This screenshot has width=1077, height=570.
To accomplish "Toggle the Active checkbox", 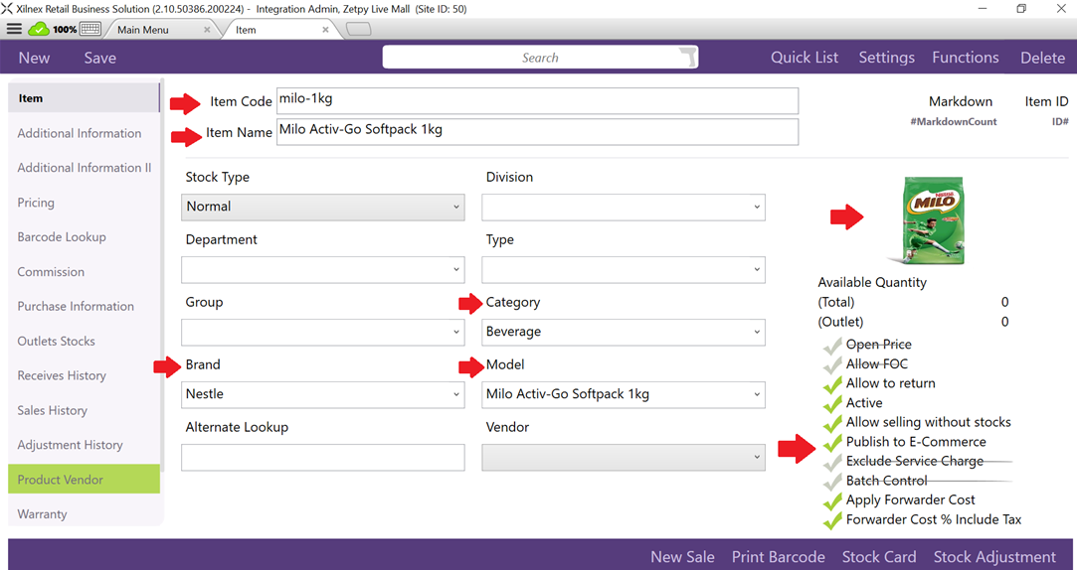I will (832, 403).
